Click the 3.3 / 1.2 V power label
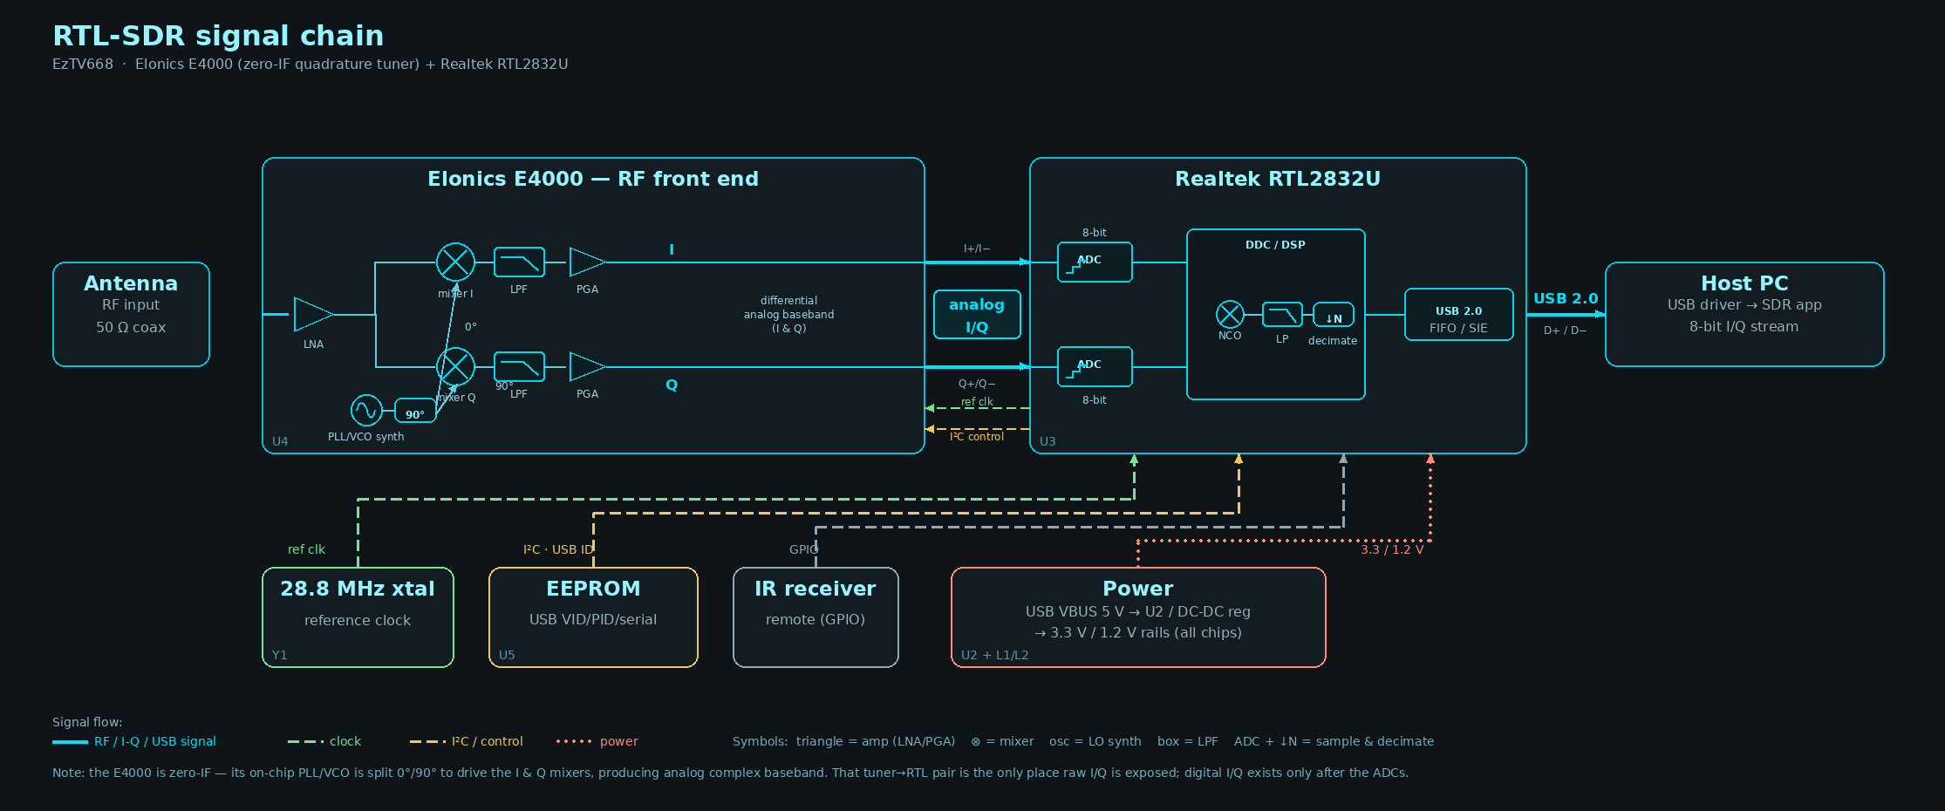 1392,549
